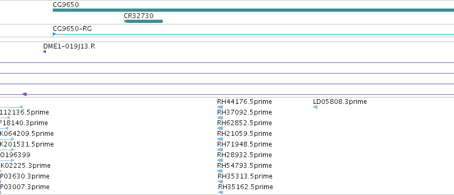Click the K02225.3prime feature label
Viewport: 454px width, 195px height.
[26, 166]
